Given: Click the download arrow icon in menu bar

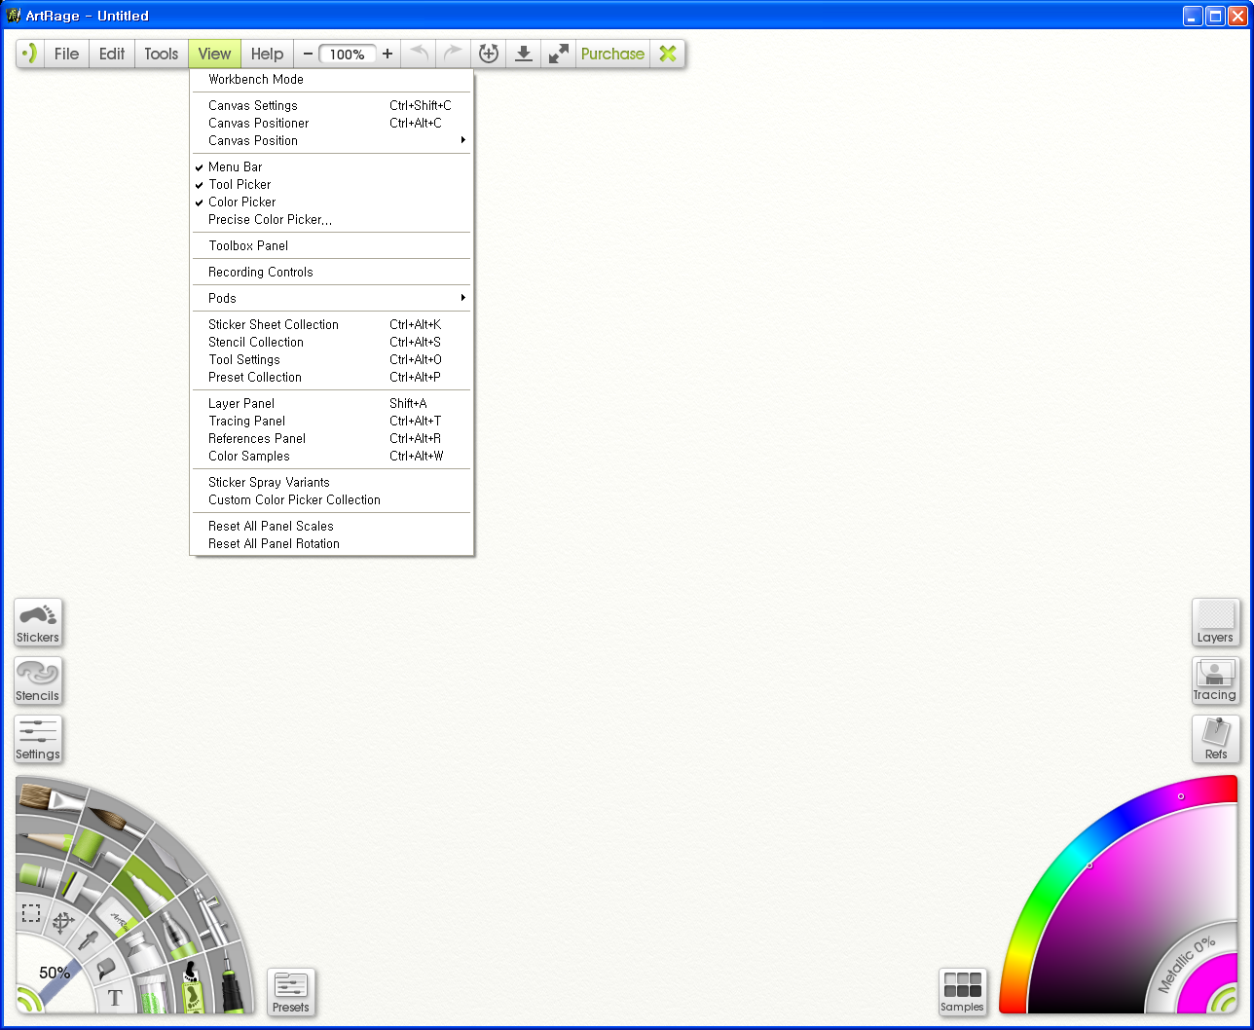Looking at the screenshot, I should tap(524, 54).
